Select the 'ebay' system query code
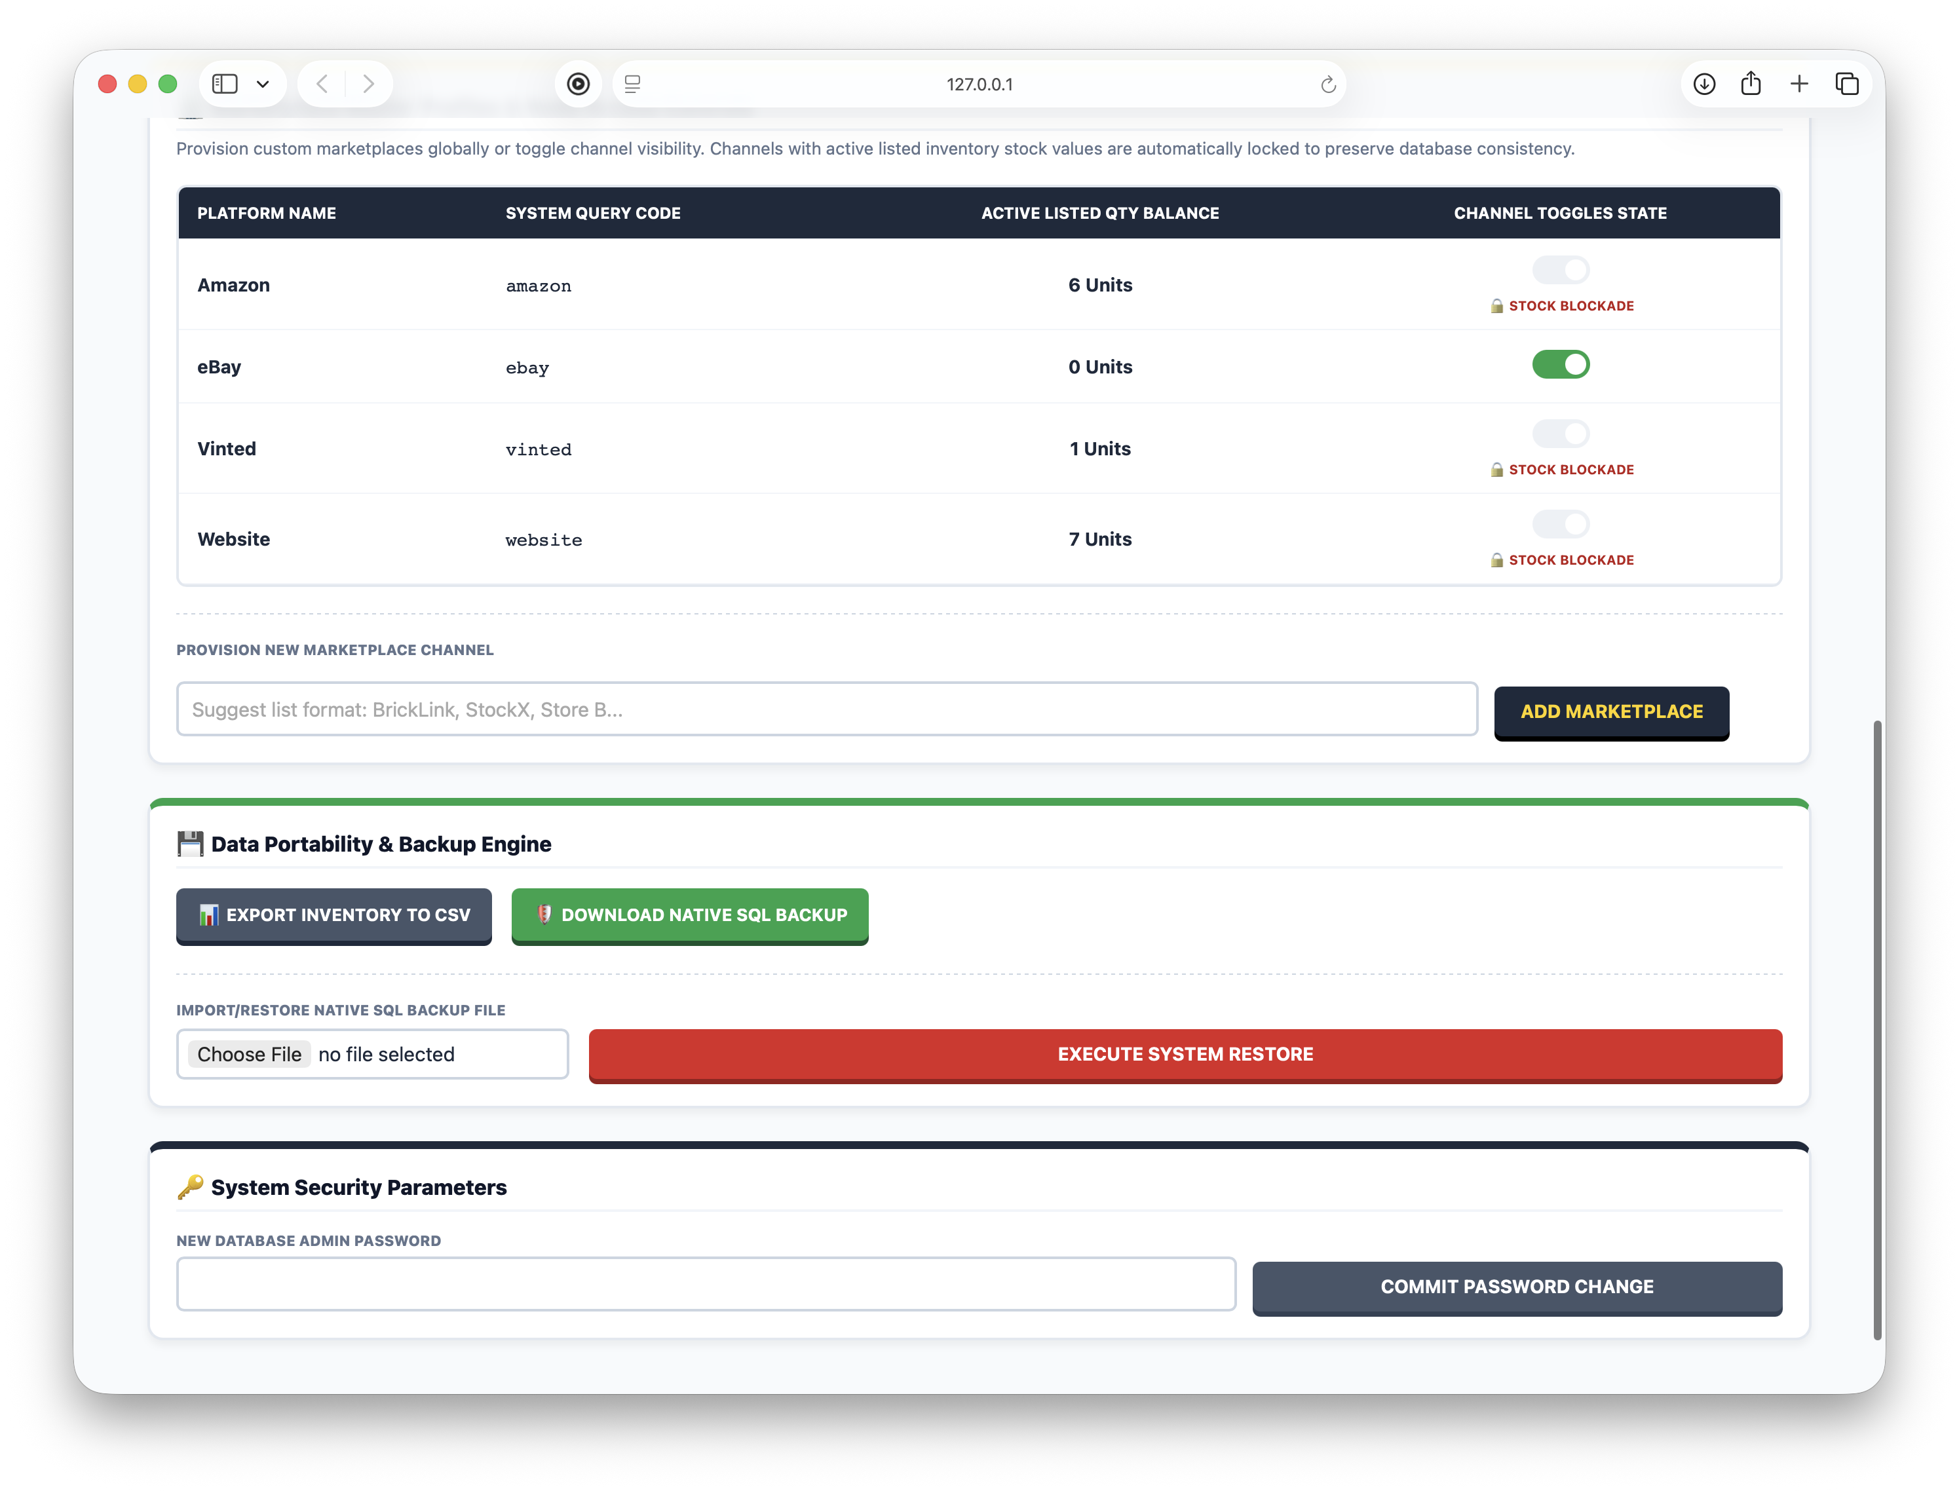The image size is (1959, 1491). coord(527,368)
